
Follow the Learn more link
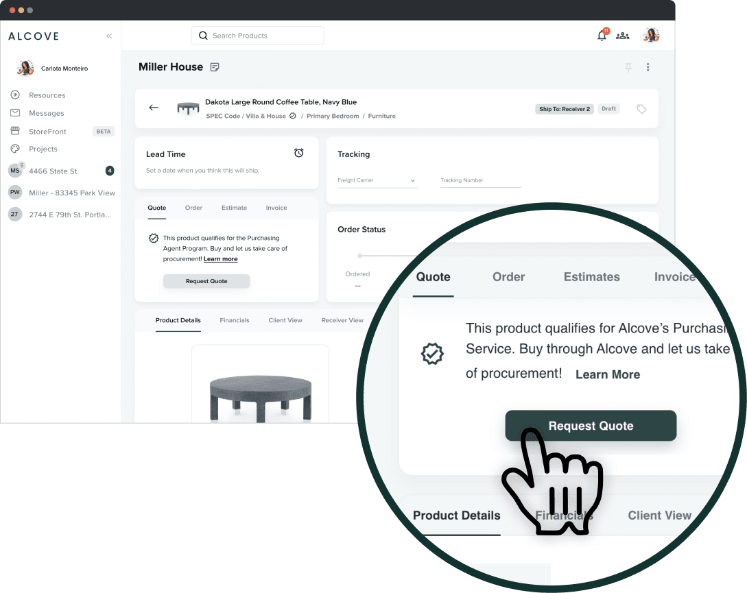(220, 259)
